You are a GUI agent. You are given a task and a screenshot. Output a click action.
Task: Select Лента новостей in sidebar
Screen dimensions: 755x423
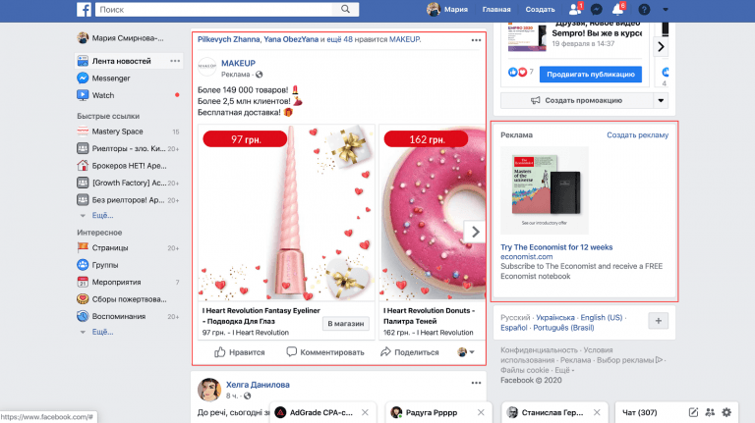(121, 61)
